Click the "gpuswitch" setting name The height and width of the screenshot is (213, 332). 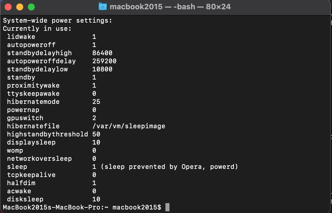[x=25, y=118]
